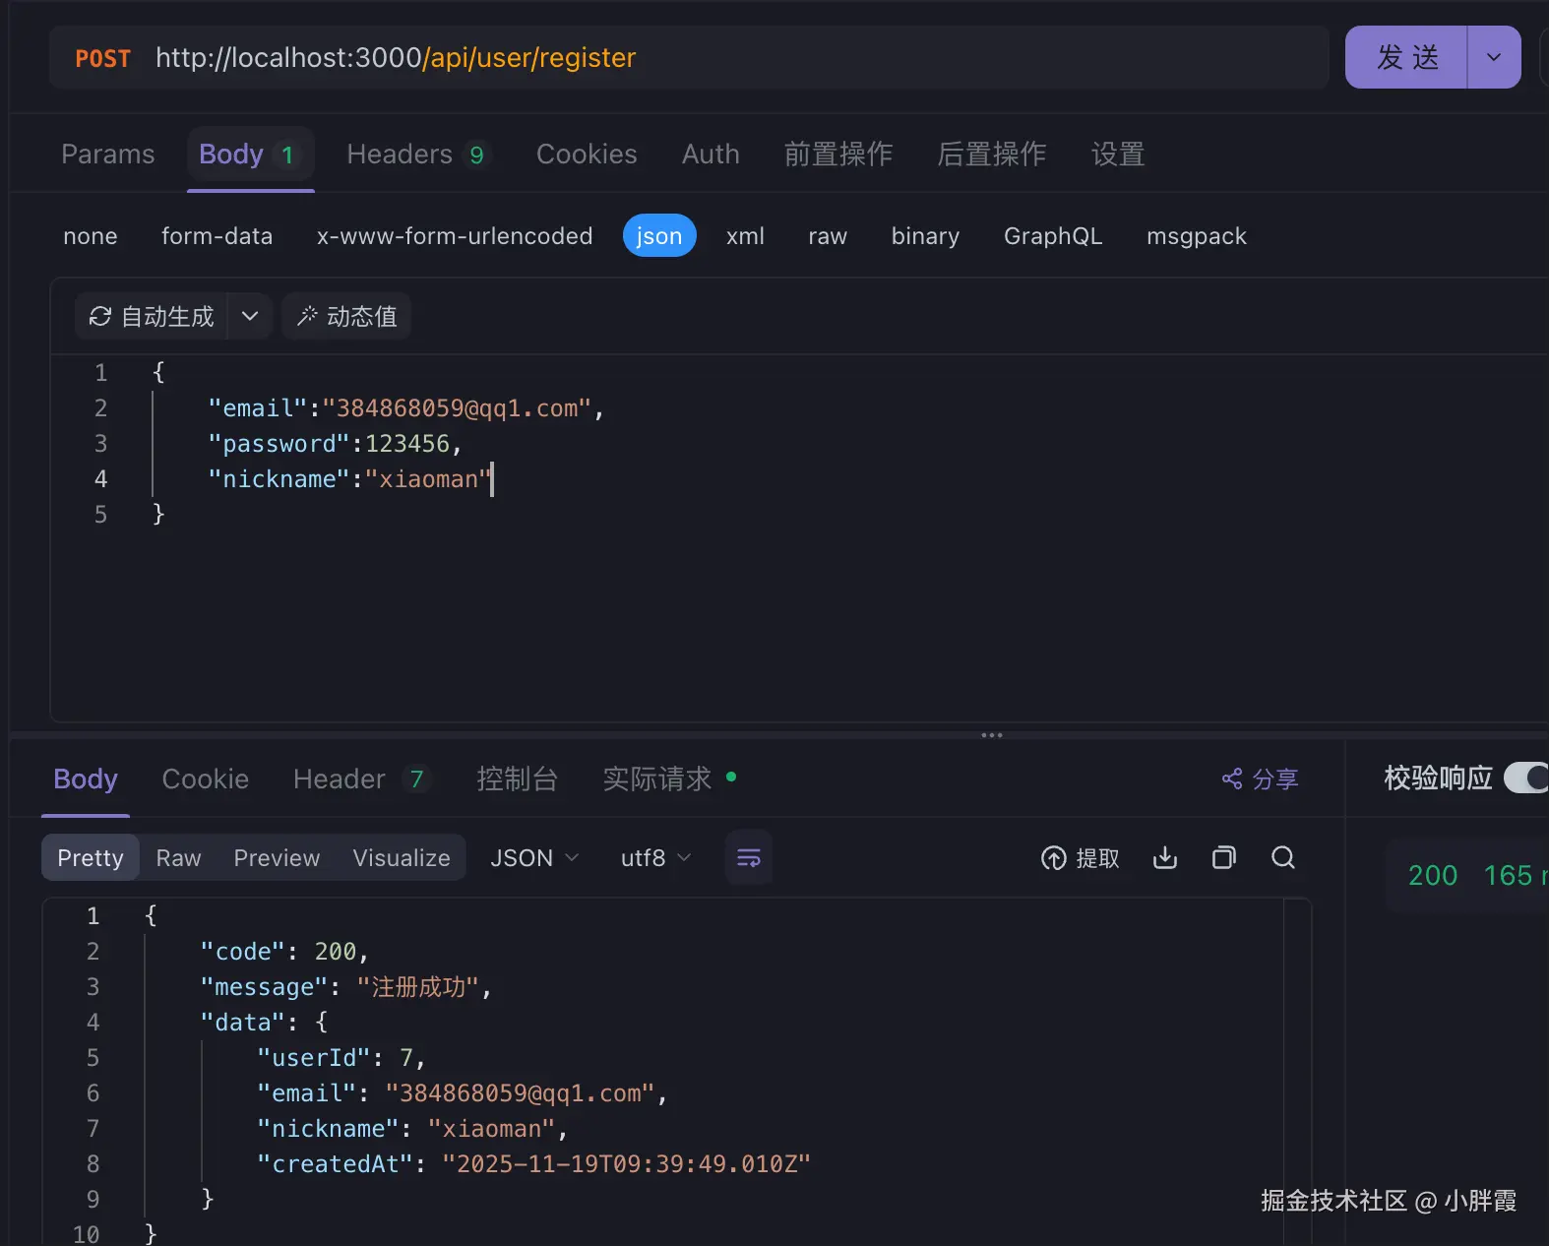This screenshot has height=1246, width=1549.
Task: Open the send button dropdown arrow
Action: 1494,57
